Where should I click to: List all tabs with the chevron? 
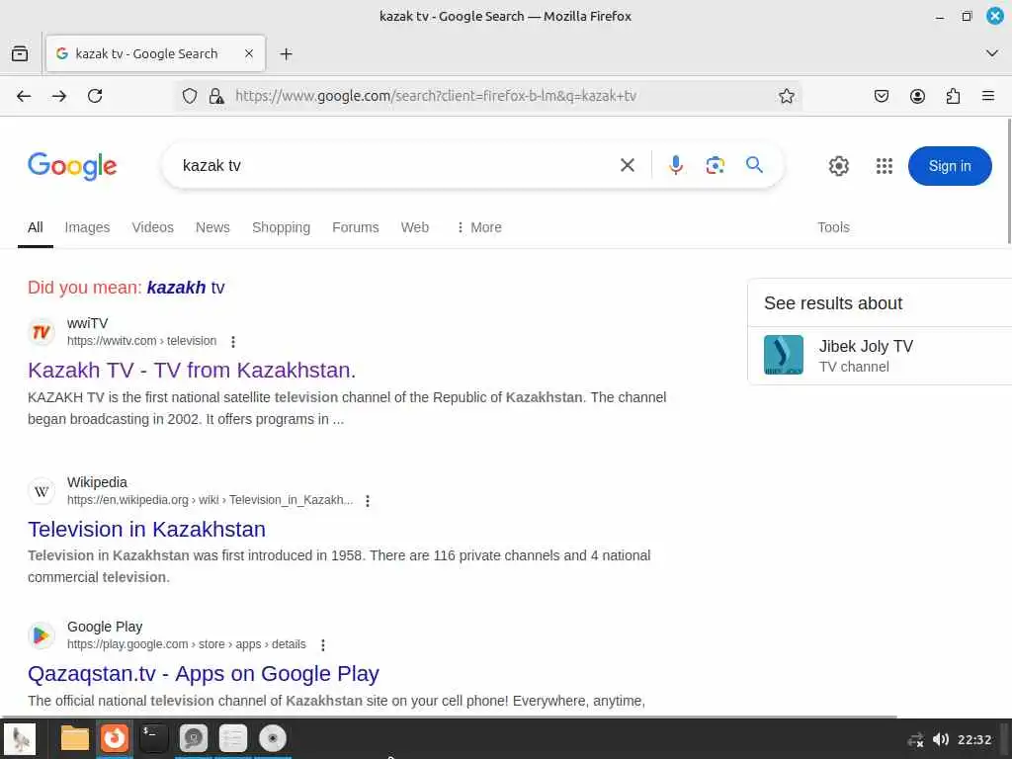[992, 53]
